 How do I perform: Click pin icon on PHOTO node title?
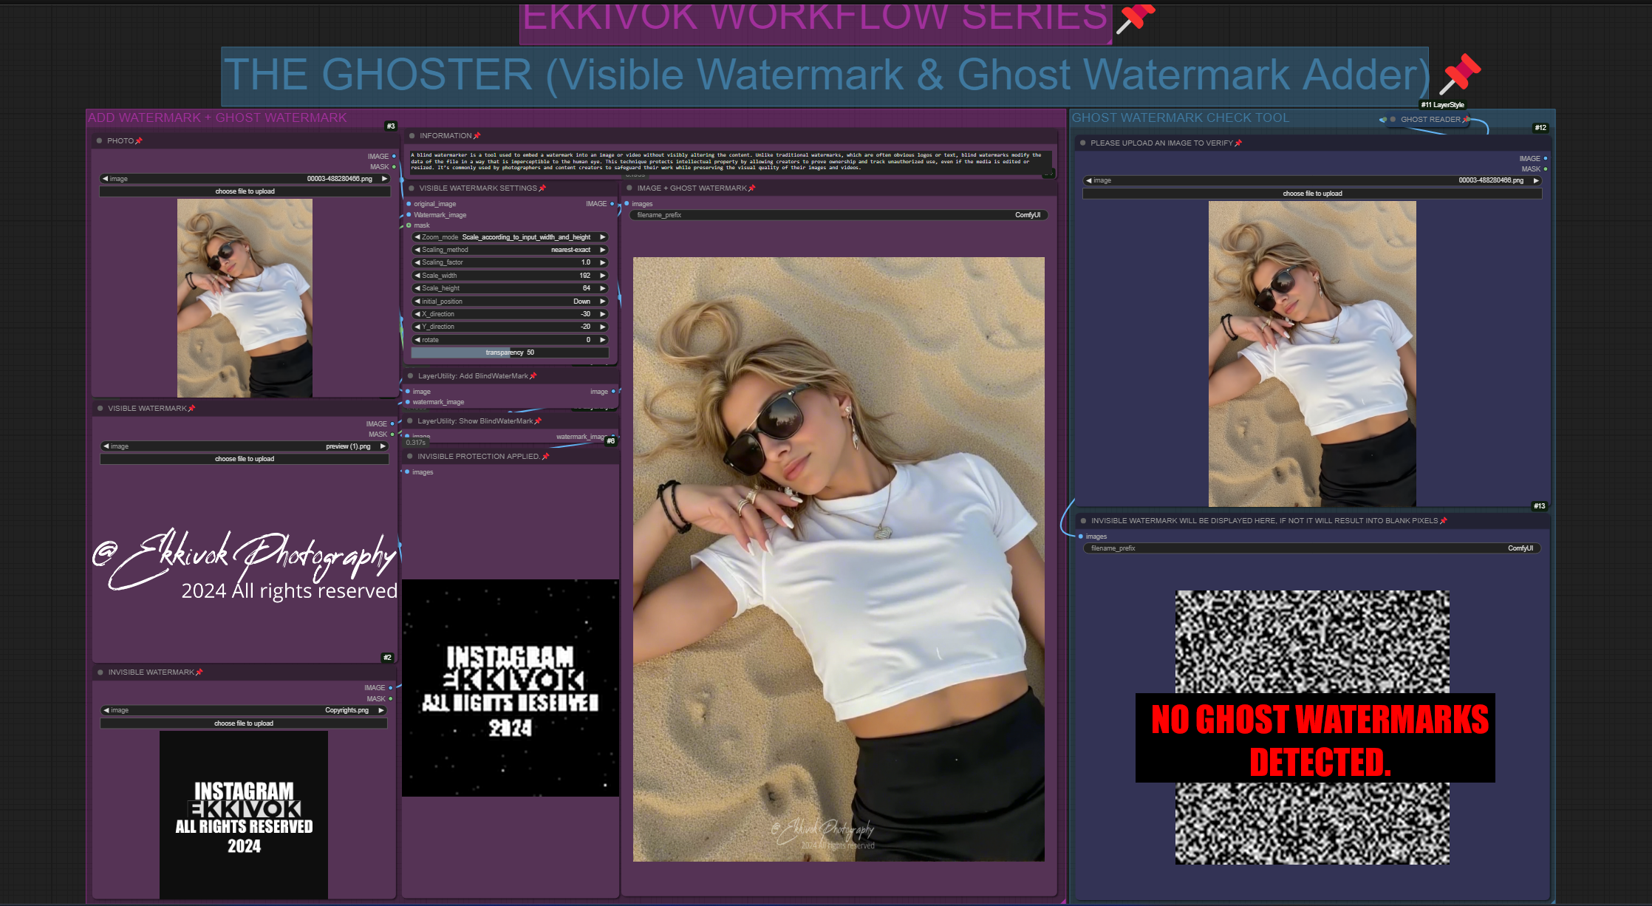point(139,141)
